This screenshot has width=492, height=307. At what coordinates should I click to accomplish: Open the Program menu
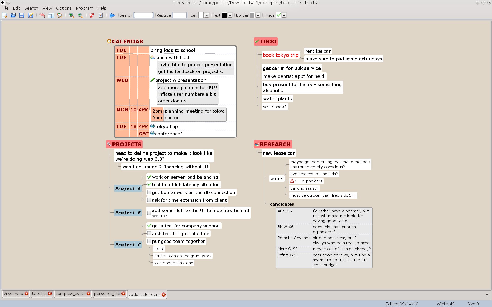(x=84, y=8)
